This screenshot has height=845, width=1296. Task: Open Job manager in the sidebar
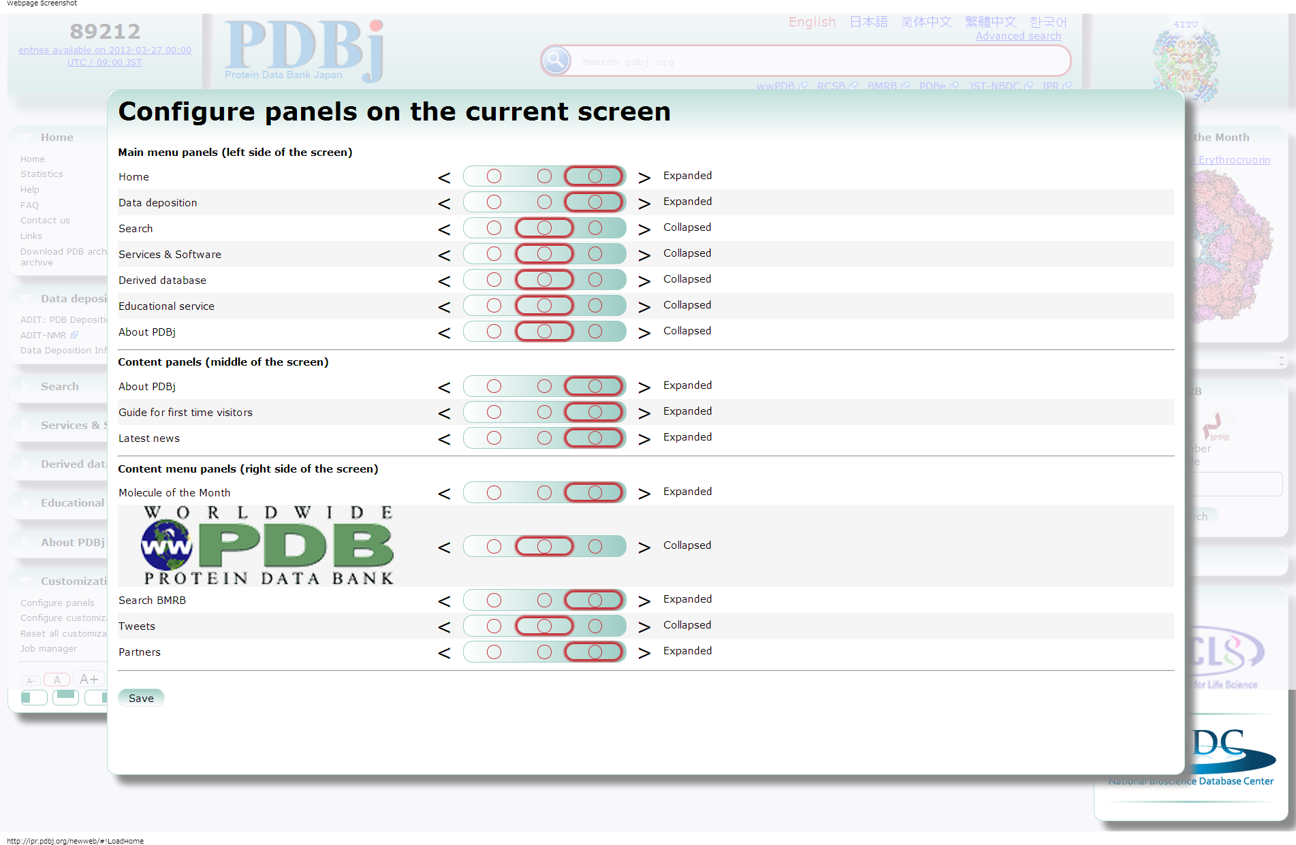coord(48,649)
